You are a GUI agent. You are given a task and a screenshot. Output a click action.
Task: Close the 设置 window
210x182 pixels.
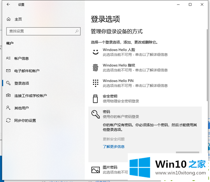[202, 5]
